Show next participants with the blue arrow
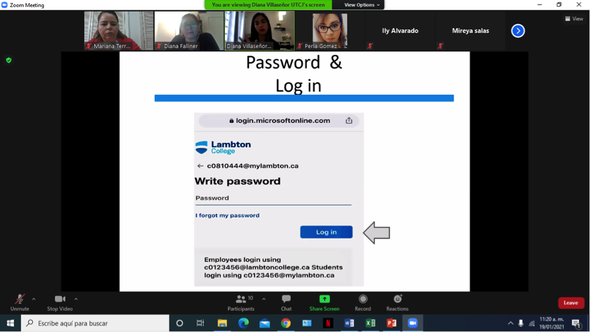Image resolution: width=590 pixels, height=332 pixels. coord(518,31)
